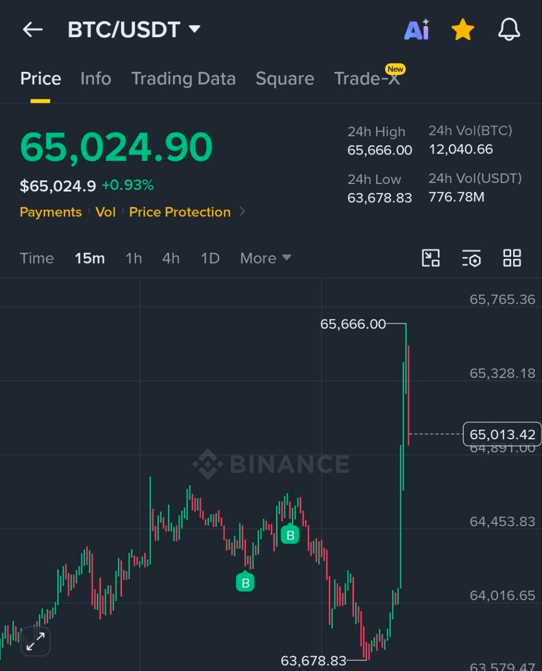The height and width of the screenshot is (671, 542).
Task: Tap the lower B buy marker
Action: point(245,581)
